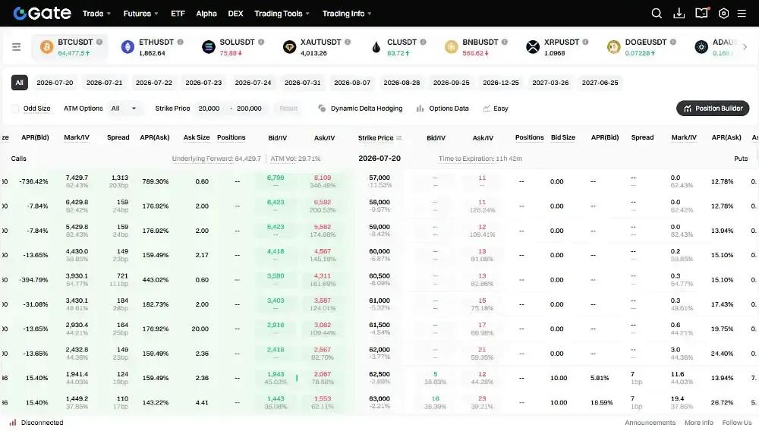Select the 2027-06-25 expiration tab
The height and width of the screenshot is (431, 759).
pyautogui.click(x=600, y=83)
